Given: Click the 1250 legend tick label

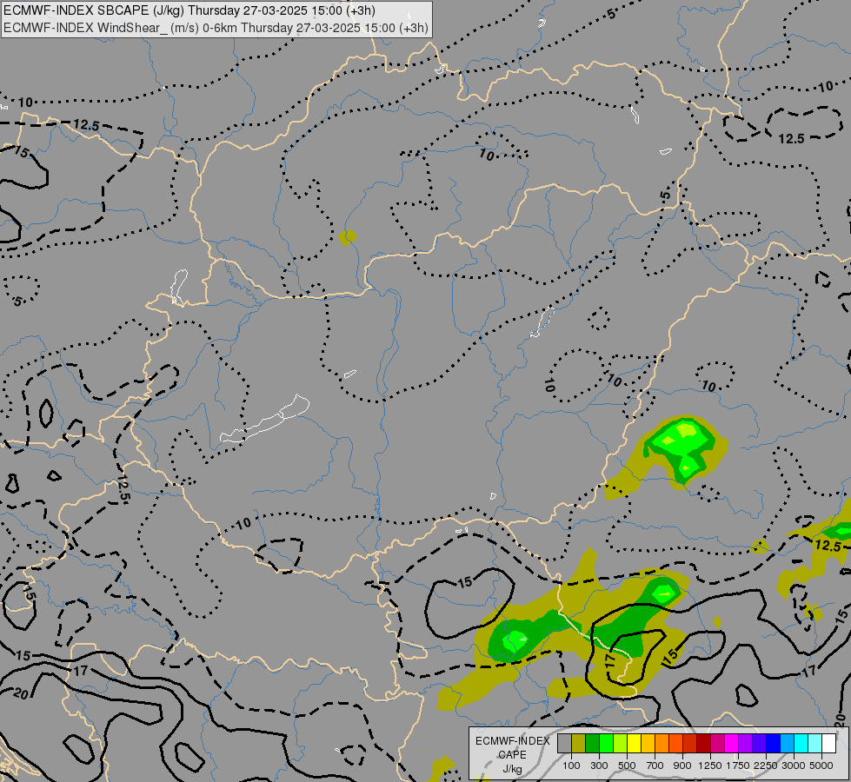Looking at the screenshot, I should tap(710, 765).
